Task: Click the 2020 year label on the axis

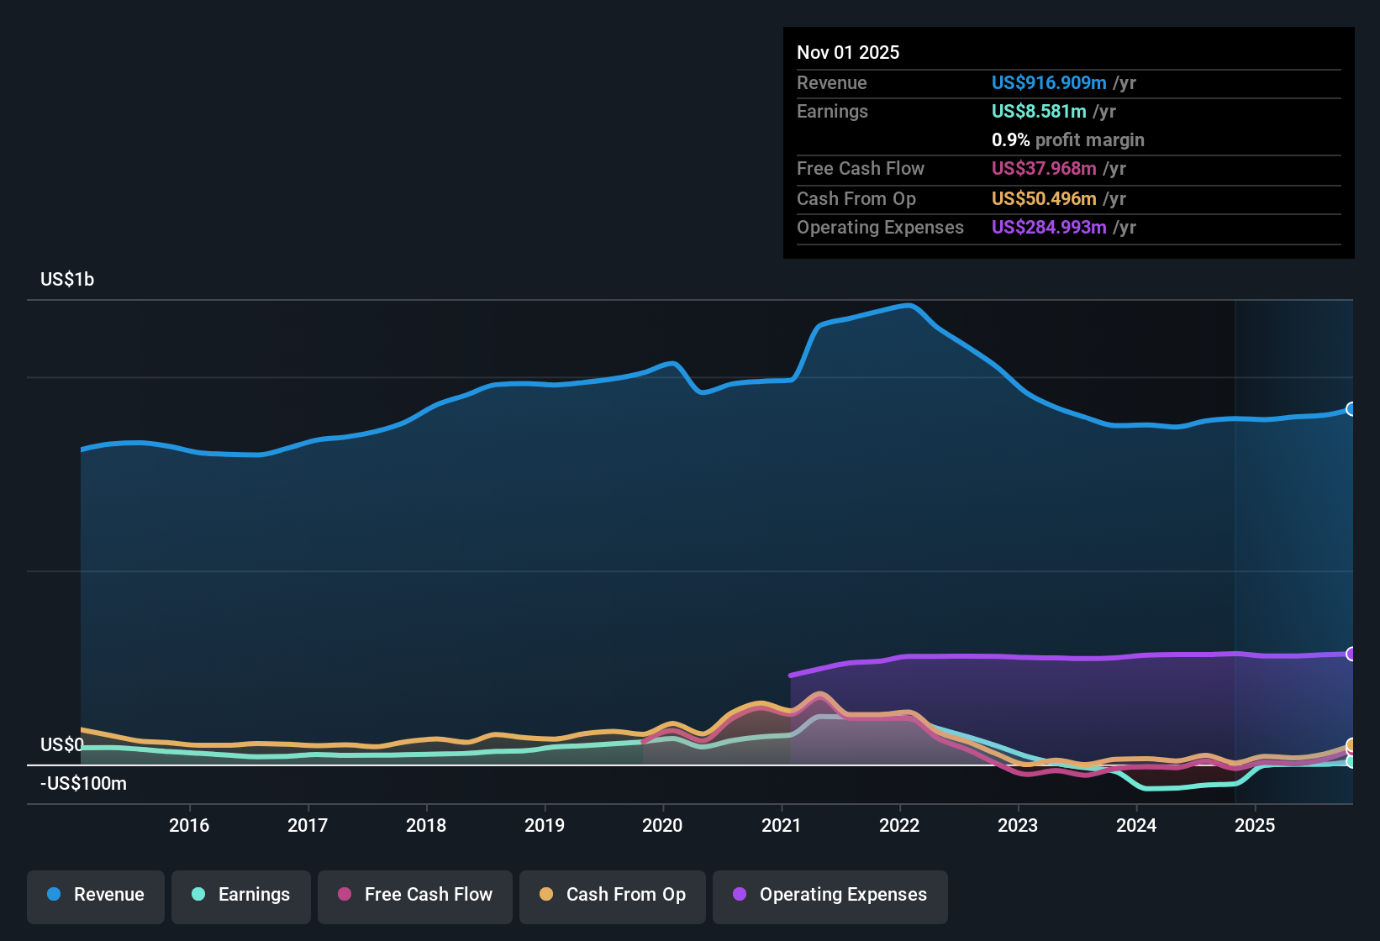Action: pos(663,826)
